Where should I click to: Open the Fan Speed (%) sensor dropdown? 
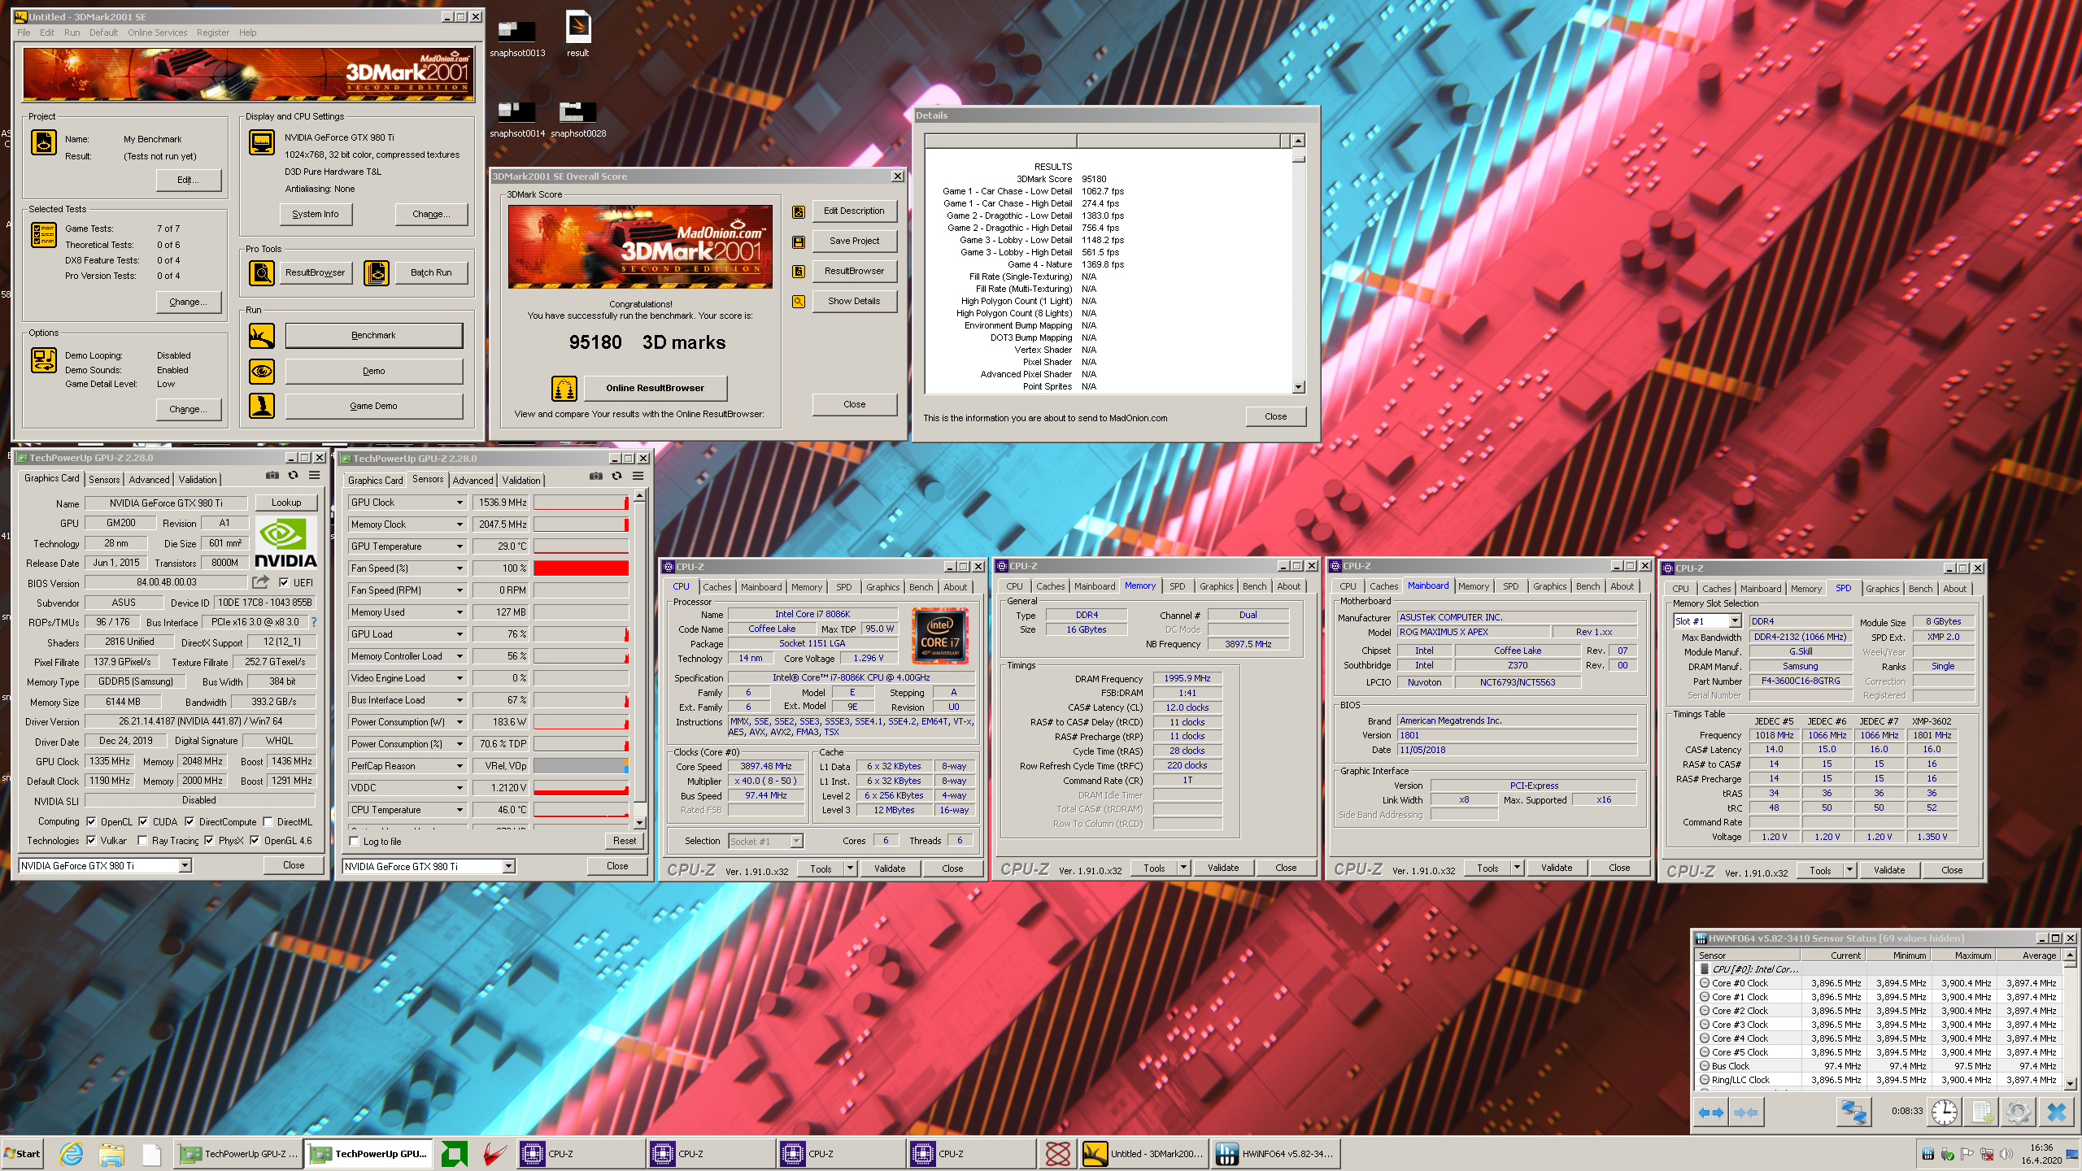[460, 568]
